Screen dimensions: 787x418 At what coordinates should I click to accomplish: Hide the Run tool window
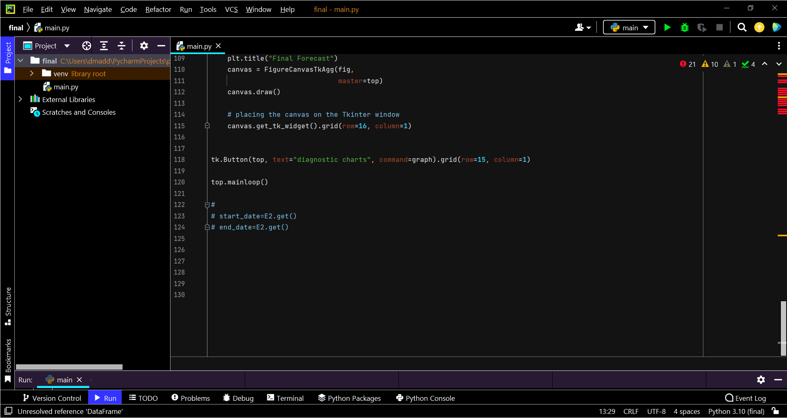[778, 380]
